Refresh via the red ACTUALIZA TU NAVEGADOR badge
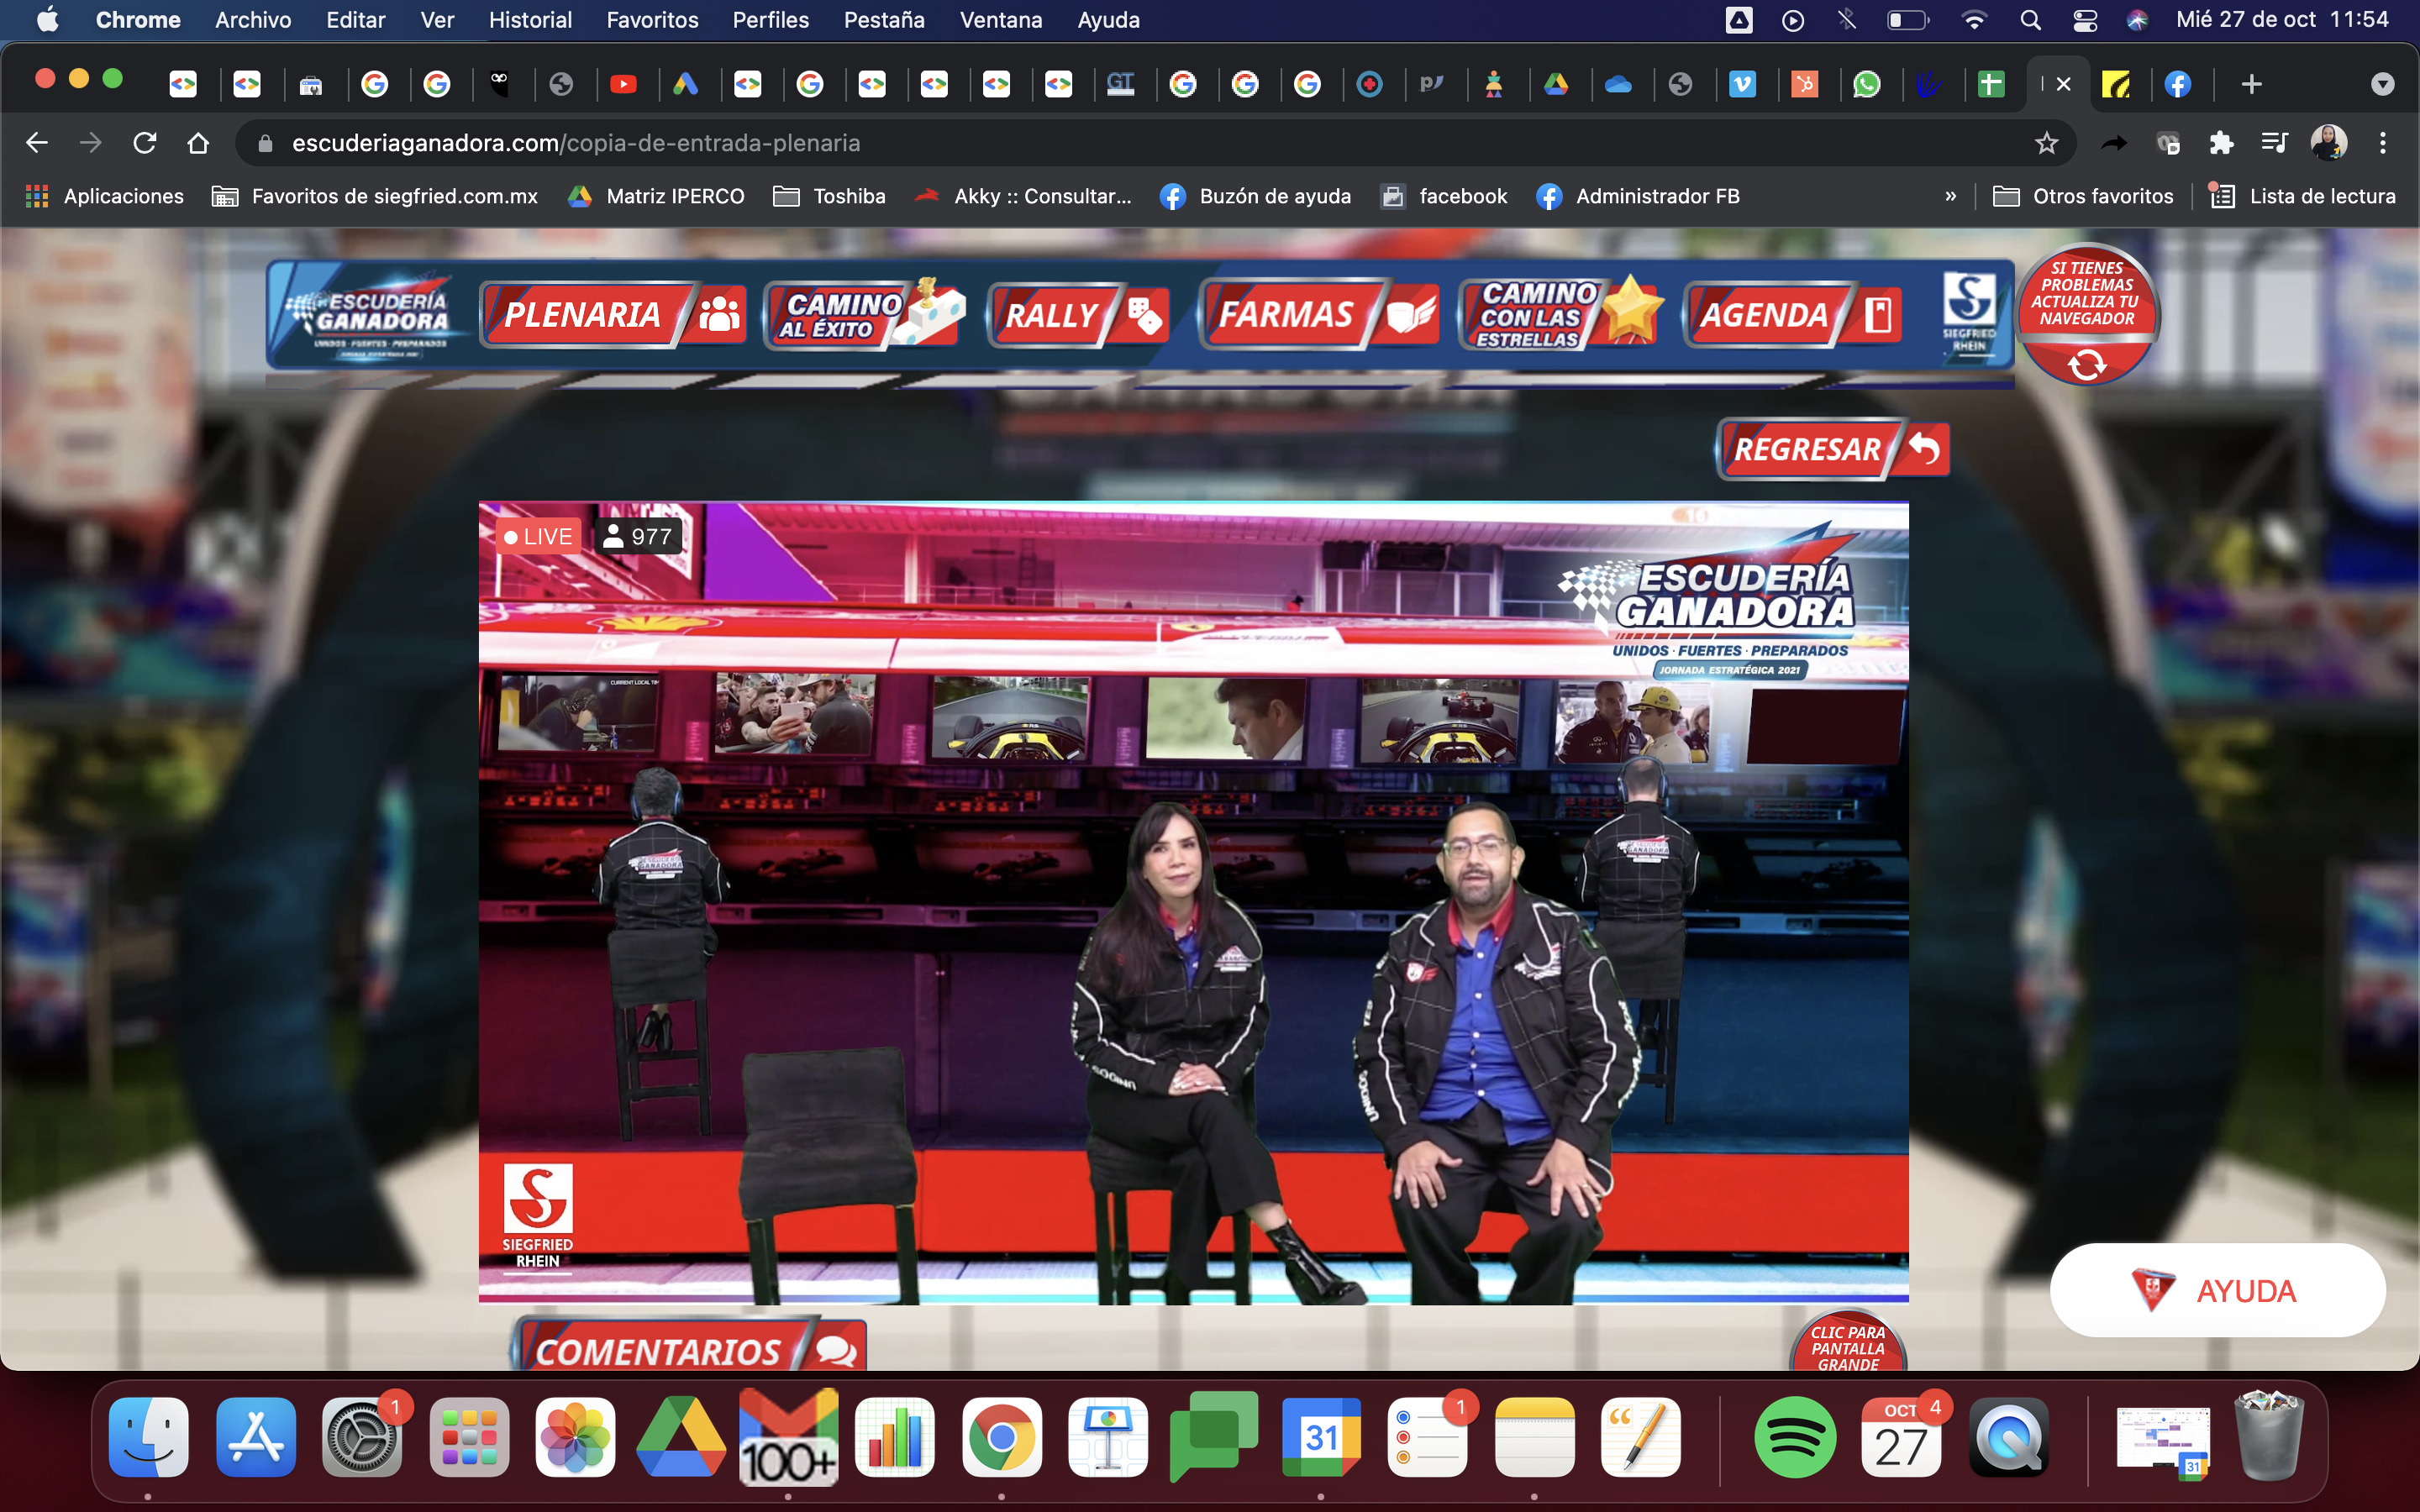Viewport: 2420px width, 1512px height. coord(2087,315)
